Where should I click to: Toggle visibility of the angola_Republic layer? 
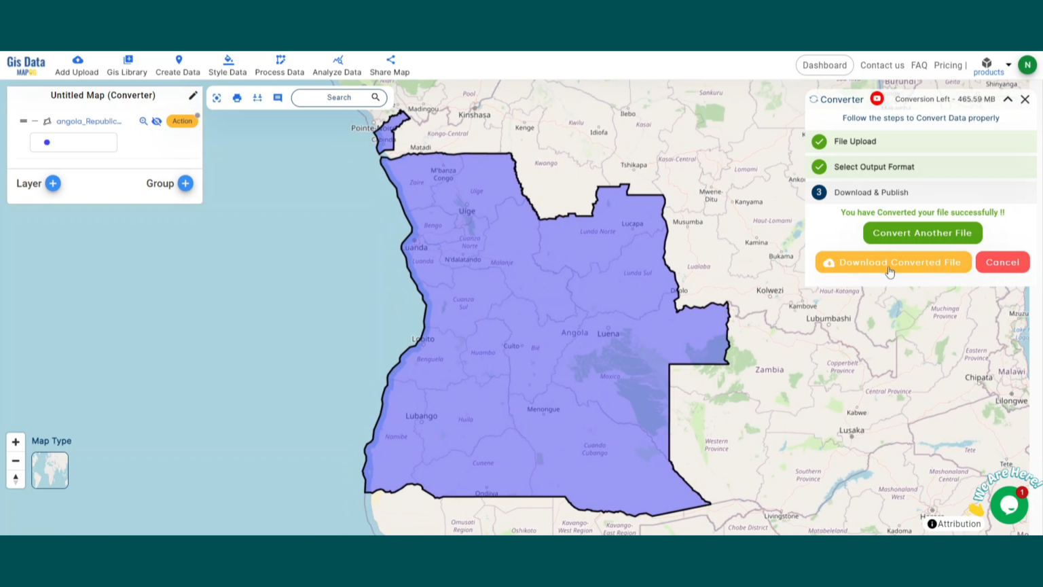pos(157,121)
